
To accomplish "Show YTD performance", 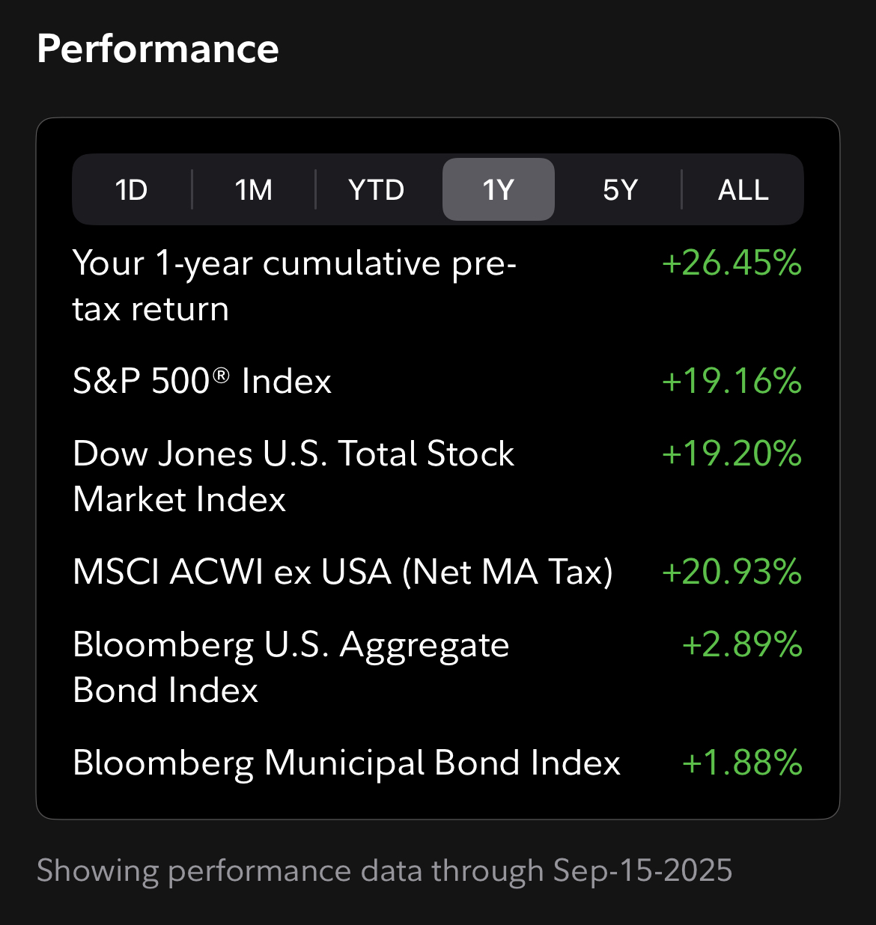I will (377, 190).
